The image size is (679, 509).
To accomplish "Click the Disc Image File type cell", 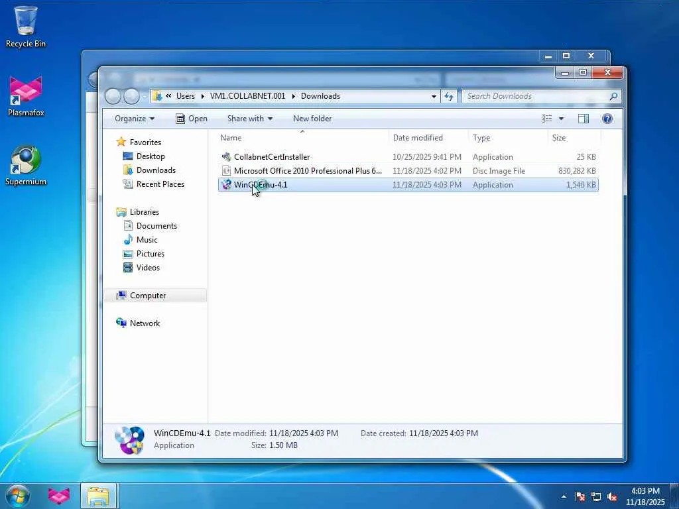I will (x=499, y=170).
